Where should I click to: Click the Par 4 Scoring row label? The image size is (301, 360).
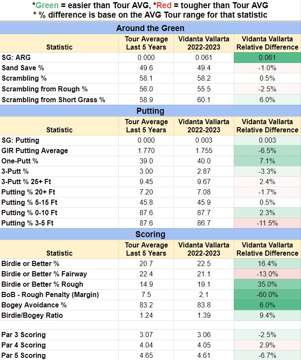[x=24, y=345]
